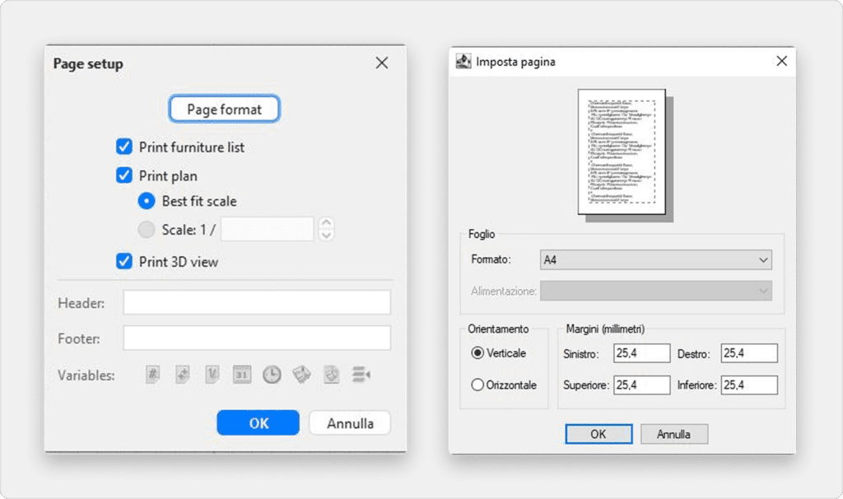Select the Scale: 1 / radio option
The width and height of the screenshot is (843, 499).
(147, 230)
